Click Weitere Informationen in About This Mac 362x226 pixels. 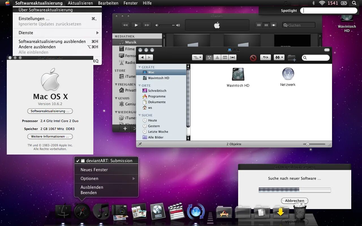50,136
